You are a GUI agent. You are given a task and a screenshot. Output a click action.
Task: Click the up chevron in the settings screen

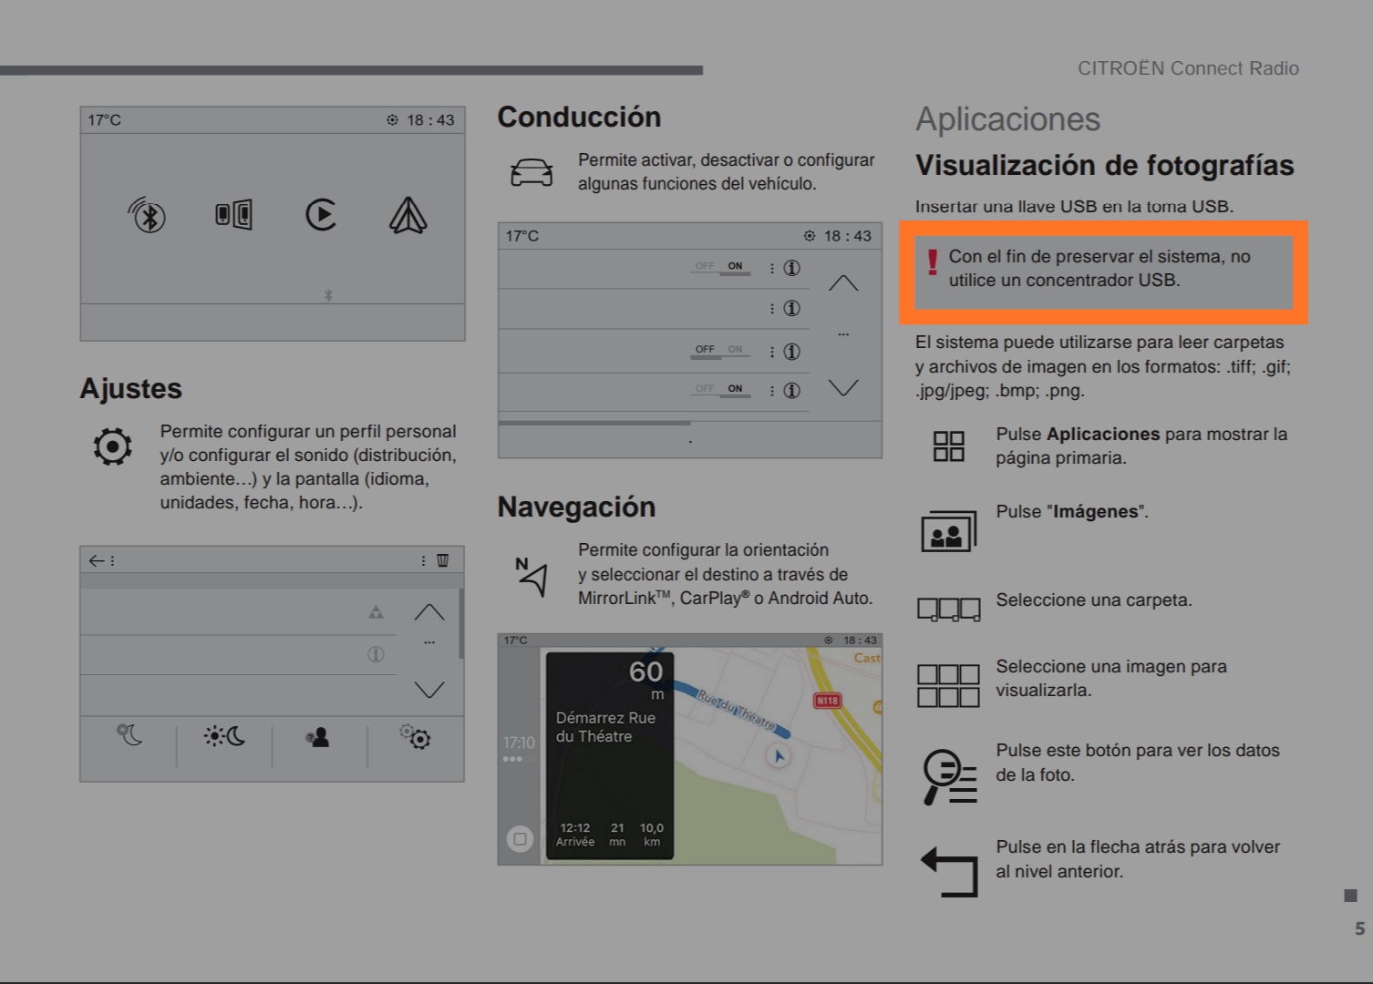click(429, 612)
